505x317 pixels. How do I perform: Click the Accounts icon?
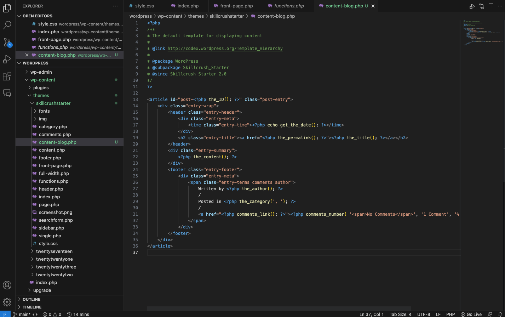click(7, 285)
